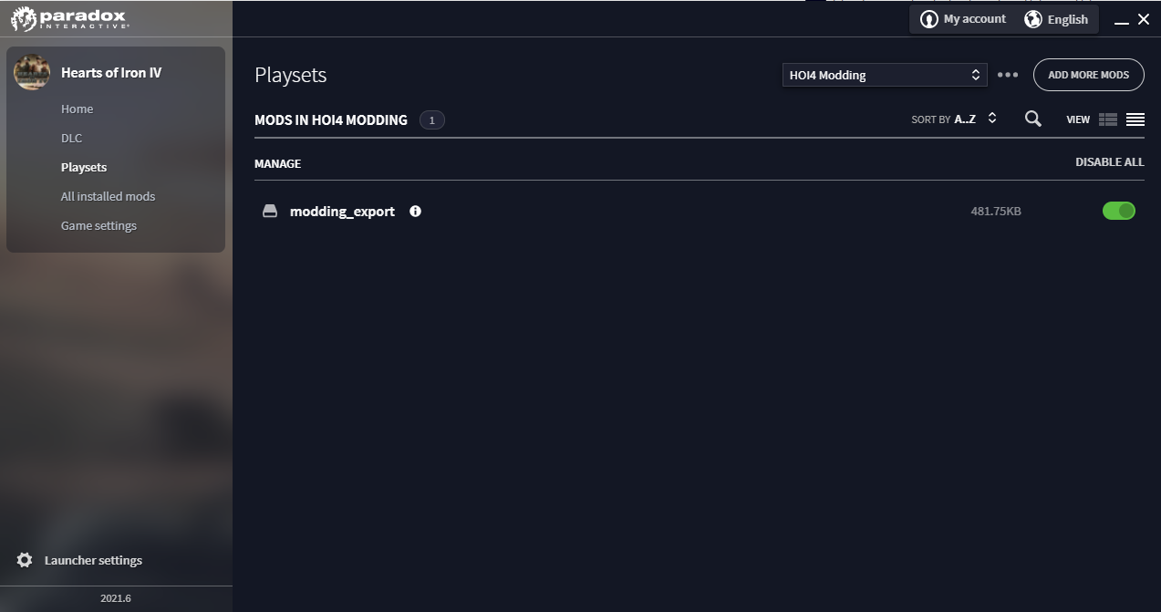Open My account menu
1161x612 pixels.
coord(963,19)
